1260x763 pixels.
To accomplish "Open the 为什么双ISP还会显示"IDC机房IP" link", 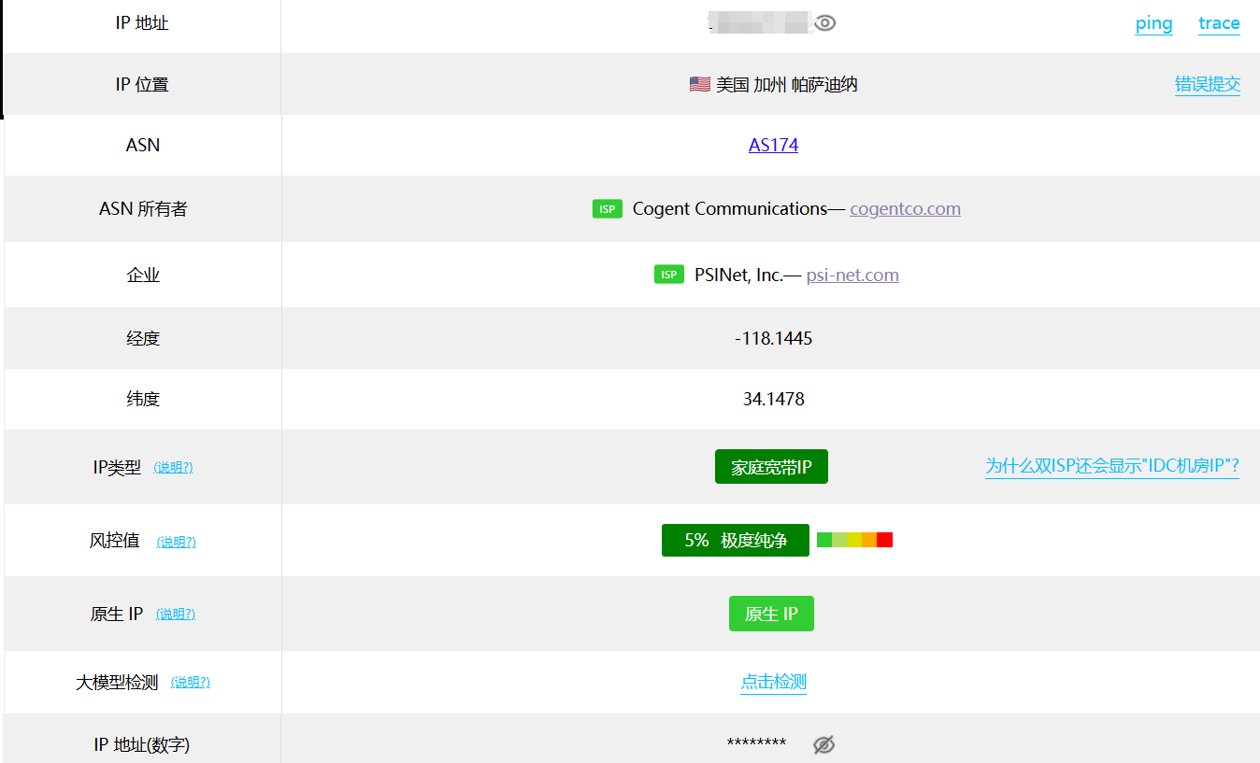I will [x=1111, y=466].
